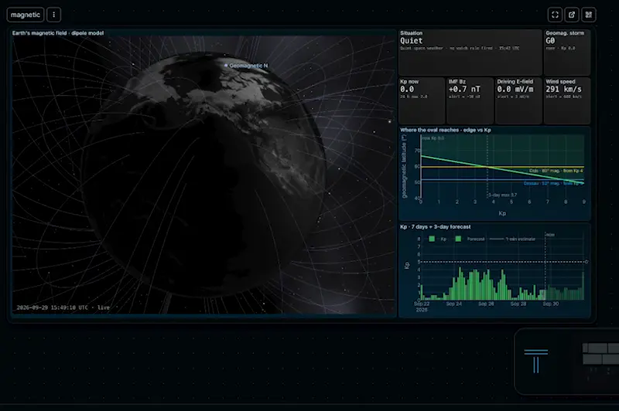The image size is (619, 411).
Task: Click the 'Kp now' 0.0 card
Action: pyautogui.click(x=422, y=100)
